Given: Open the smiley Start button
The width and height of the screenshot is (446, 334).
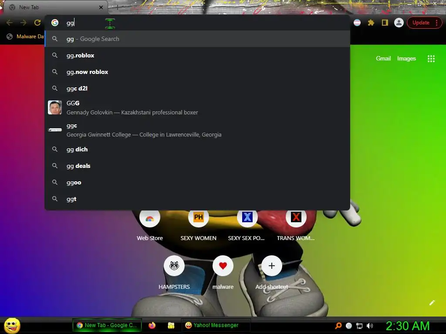Looking at the screenshot, I should [12, 325].
